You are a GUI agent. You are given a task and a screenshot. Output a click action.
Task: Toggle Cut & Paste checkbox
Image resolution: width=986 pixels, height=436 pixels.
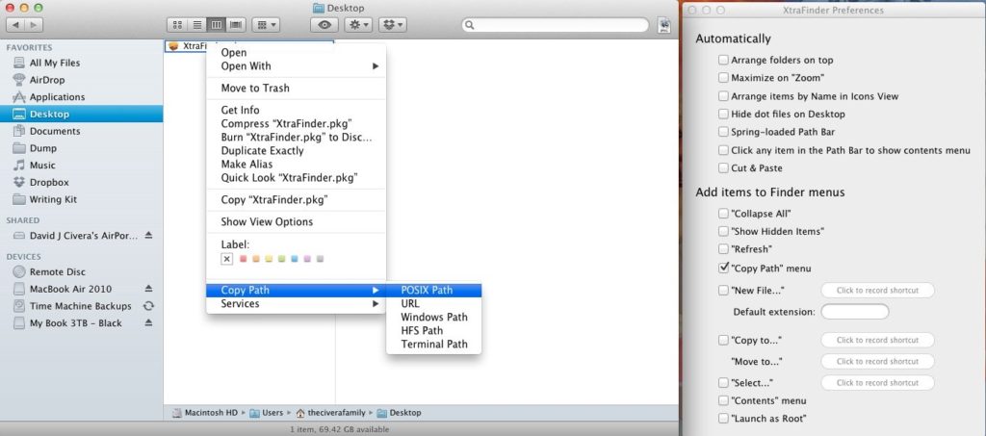tap(723, 168)
